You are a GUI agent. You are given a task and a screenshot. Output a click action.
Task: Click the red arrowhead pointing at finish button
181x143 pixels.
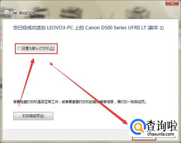(x=125, y=122)
